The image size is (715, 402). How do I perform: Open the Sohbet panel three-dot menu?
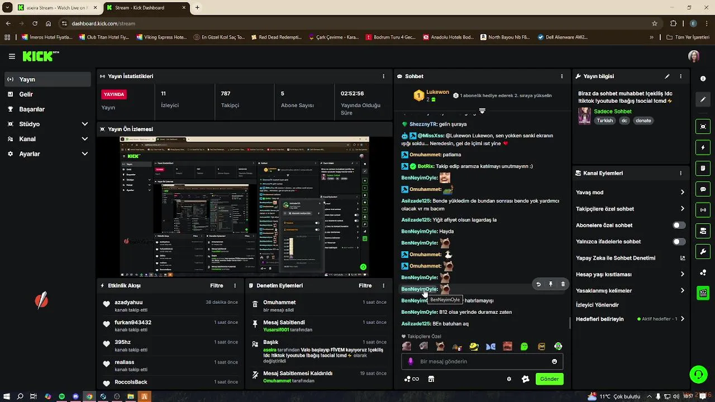click(x=562, y=76)
